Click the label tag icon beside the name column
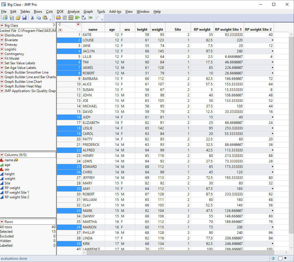Viewport: 294px width, 262px height. point(16,160)
